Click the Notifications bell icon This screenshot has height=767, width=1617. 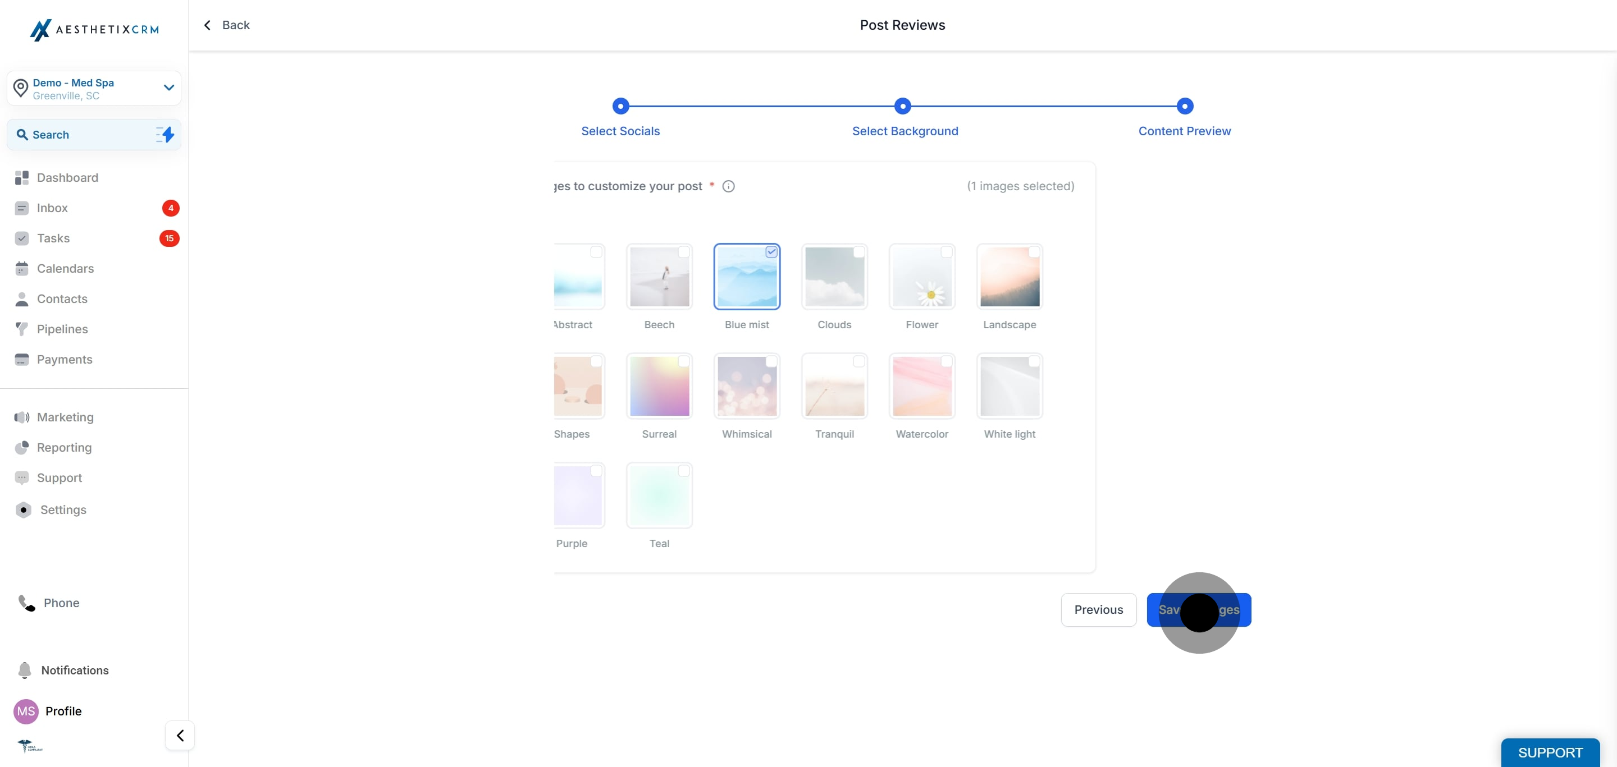pos(25,670)
